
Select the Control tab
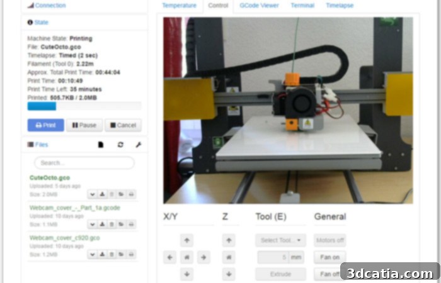click(218, 5)
